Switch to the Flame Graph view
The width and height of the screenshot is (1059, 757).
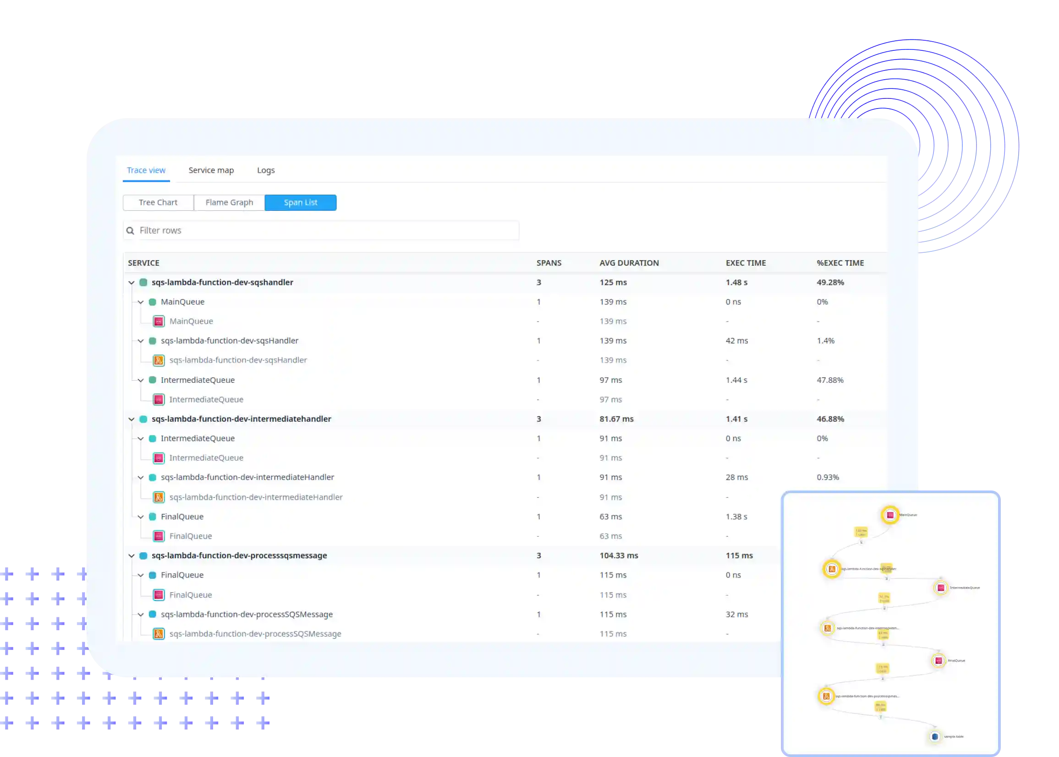[x=229, y=202]
